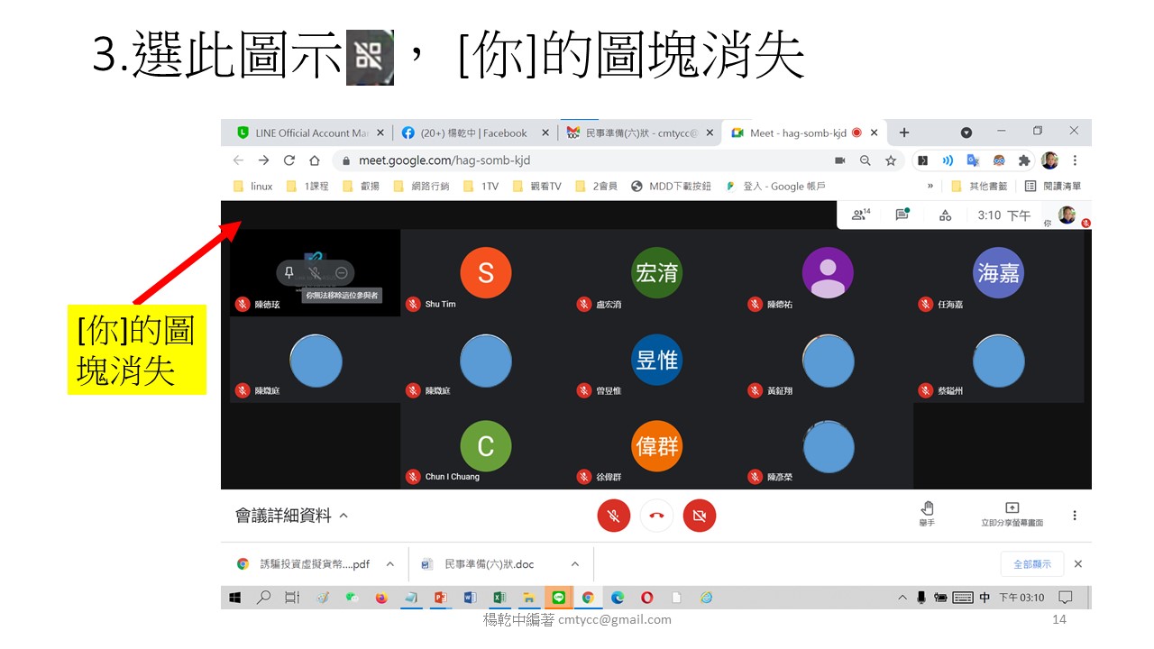The height and width of the screenshot is (649, 1154).
Task: Select 徐偉群's participant tile
Action: tap(657, 445)
